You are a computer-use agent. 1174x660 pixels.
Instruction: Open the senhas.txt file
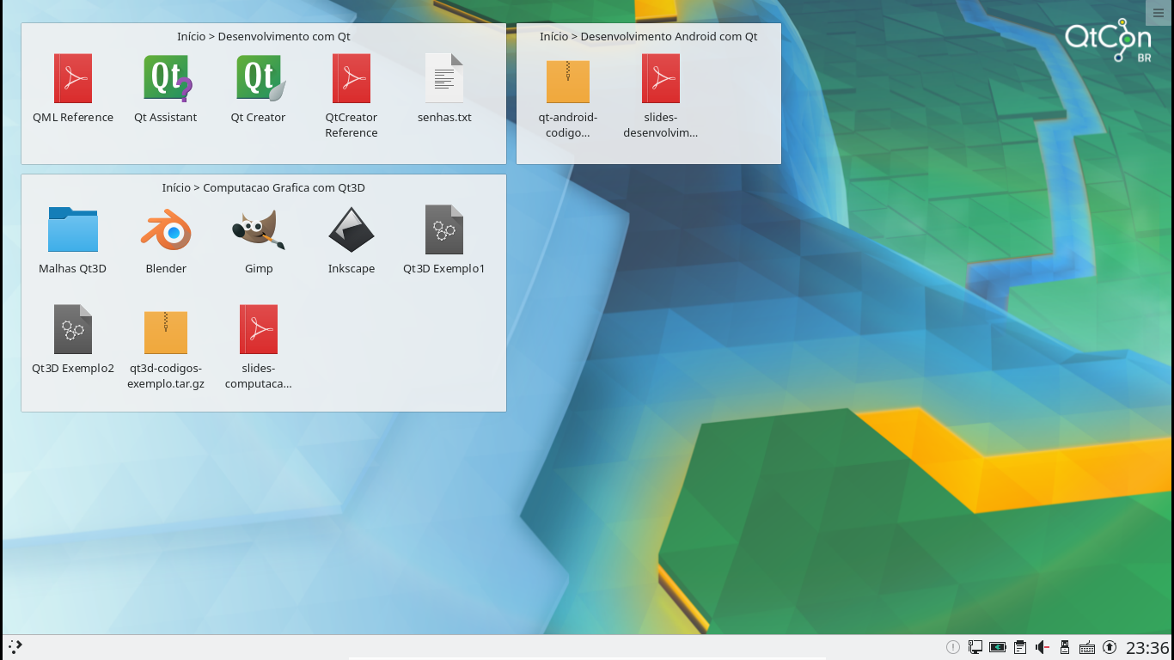[443, 78]
